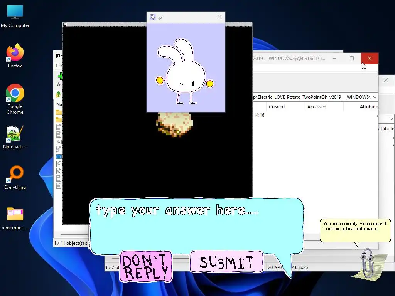395x296 pixels.
Task: Open the remember_ folder on desktop
Action: (x=15, y=219)
